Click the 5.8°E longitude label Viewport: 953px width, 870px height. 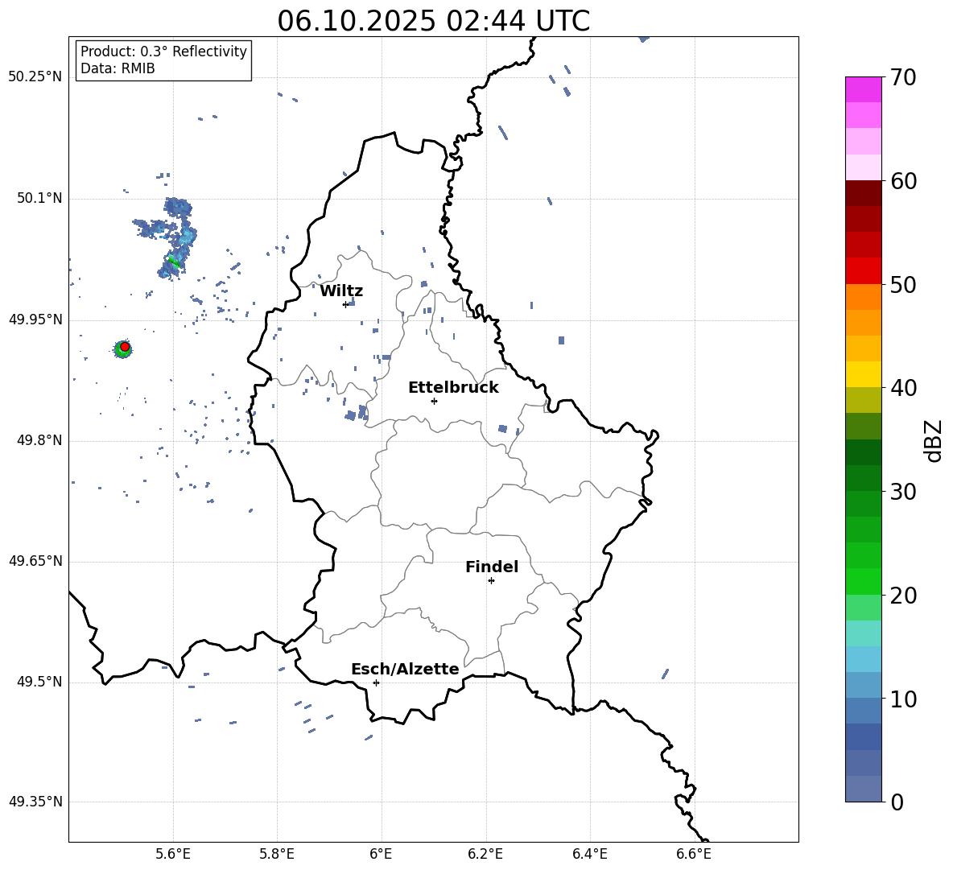point(277,854)
